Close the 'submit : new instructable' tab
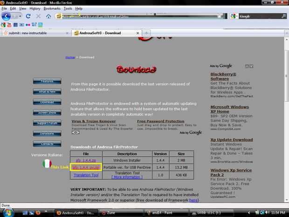This screenshot has height=217, width=289. pos(67,33)
